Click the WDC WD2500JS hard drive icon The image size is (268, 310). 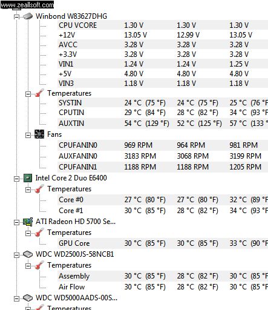28,254
